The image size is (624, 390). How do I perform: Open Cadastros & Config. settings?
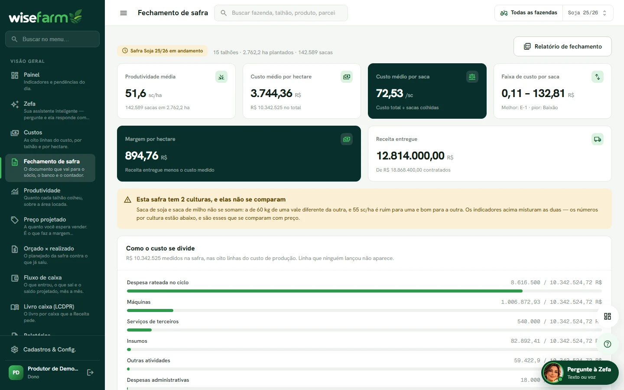coord(52,350)
